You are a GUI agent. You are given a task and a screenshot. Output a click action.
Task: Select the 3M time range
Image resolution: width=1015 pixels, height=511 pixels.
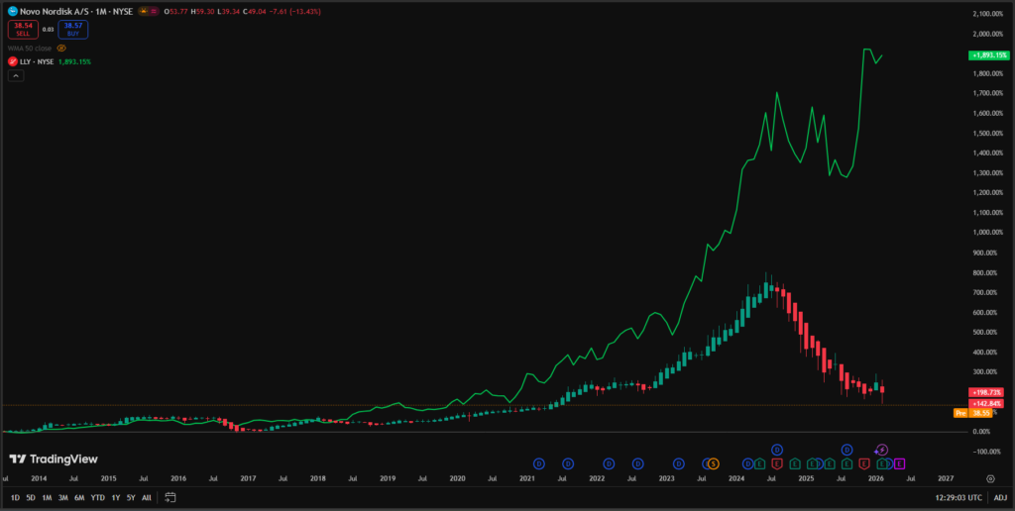[62, 497]
